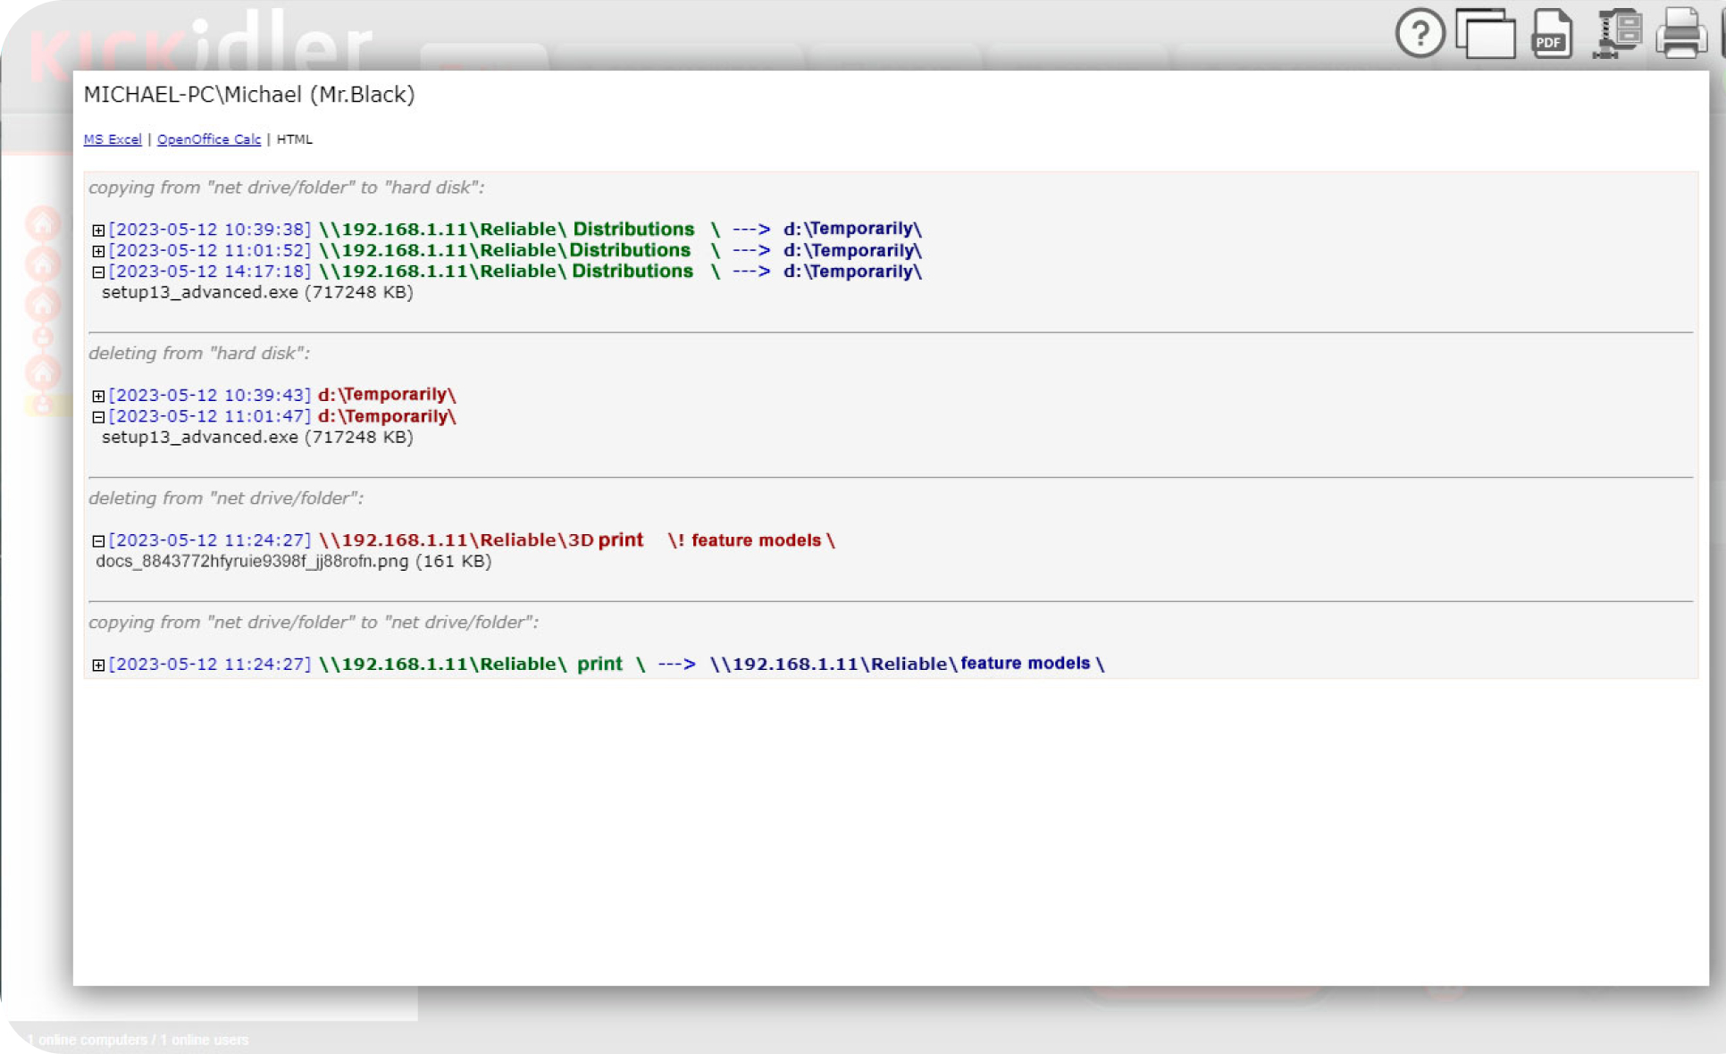The image size is (1726, 1054).
Task: Open OpenOffice Calc export link
Action: pos(209,139)
